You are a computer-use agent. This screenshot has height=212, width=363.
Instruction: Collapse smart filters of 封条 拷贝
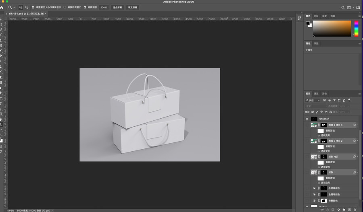[x=357, y=156]
